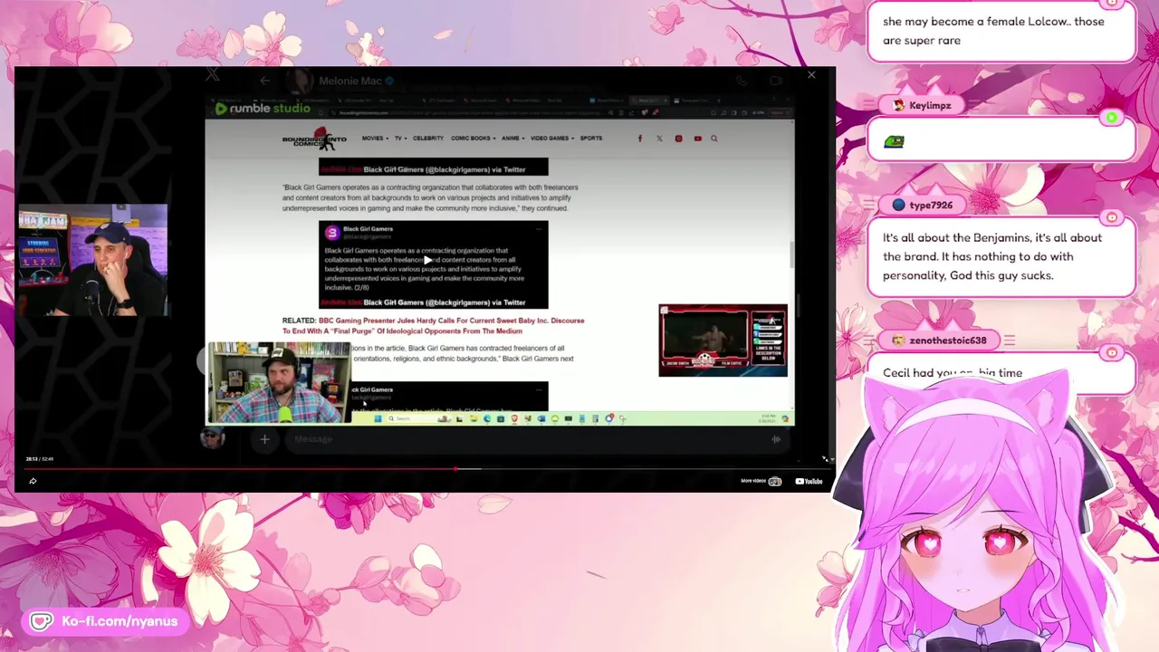Click the frog emote in Keylimpz's message
The image size is (1159, 652).
pos(894,141)
